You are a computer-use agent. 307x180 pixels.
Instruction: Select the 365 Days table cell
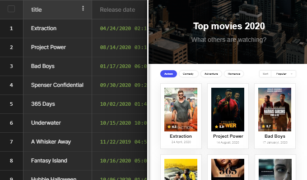(x=58, y=104)
